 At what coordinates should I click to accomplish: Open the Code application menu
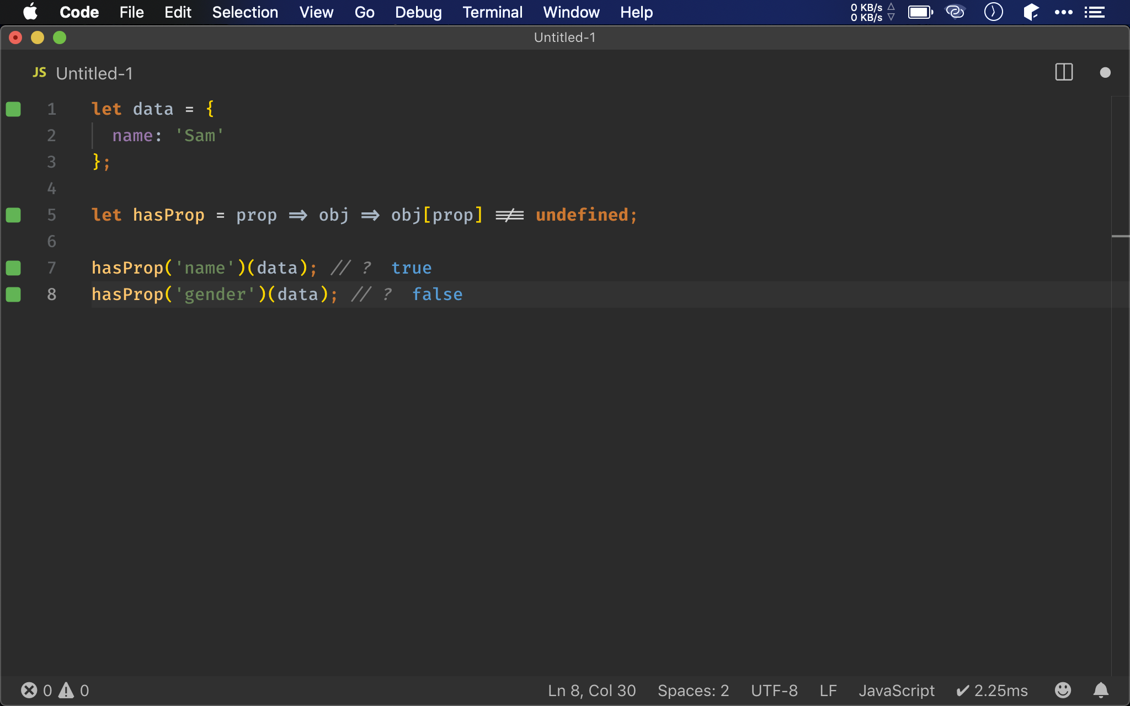point(79,12)
